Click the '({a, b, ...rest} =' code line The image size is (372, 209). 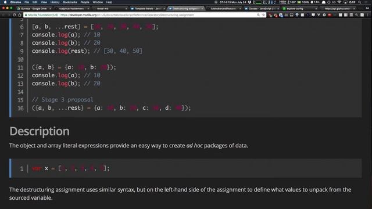(x=111, y=108)
